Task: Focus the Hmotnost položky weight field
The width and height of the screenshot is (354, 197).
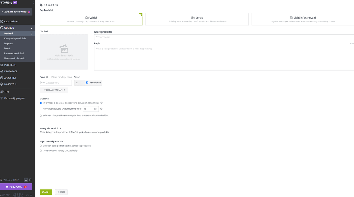Action: click(91, 109)
